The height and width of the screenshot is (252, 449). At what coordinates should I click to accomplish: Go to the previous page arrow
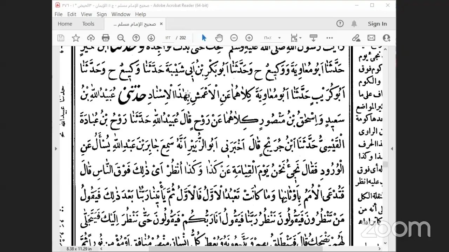[x=136, y=38]
